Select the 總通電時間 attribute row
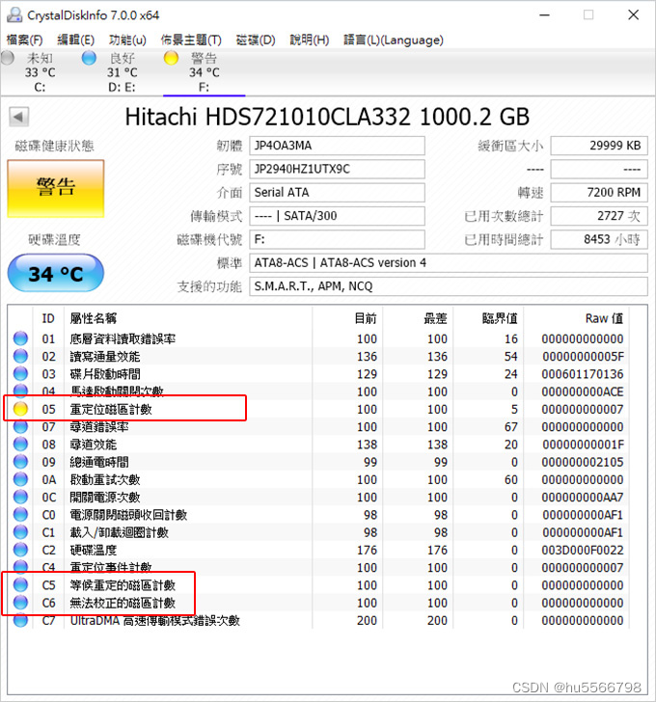 click(318, 462)
